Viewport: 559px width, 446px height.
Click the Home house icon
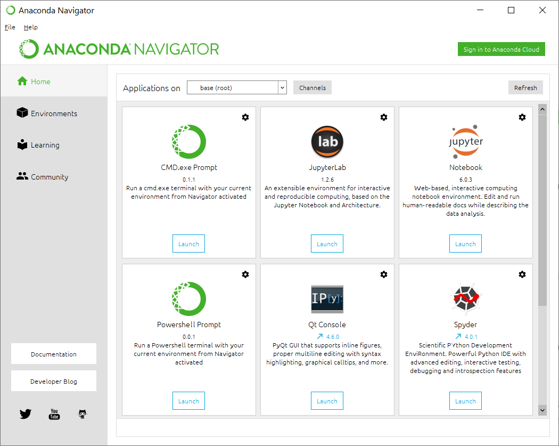tap(22, 82)
